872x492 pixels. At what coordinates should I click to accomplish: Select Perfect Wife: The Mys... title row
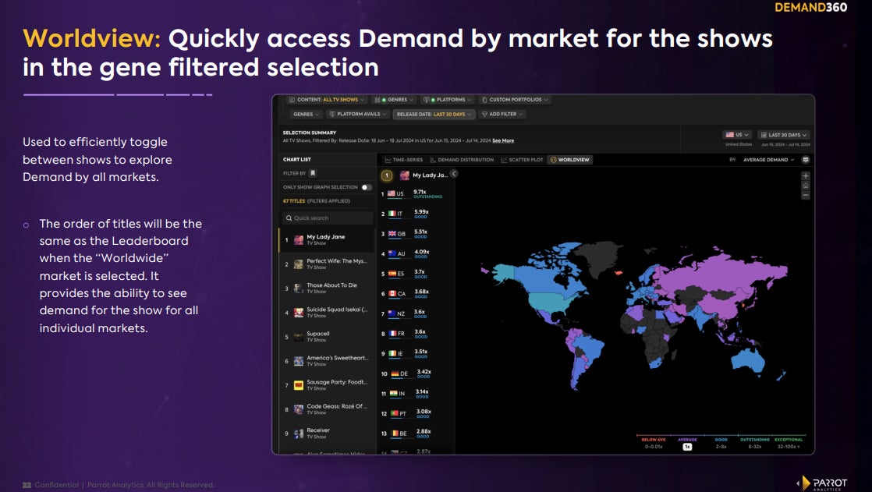(x=327, y=264)
